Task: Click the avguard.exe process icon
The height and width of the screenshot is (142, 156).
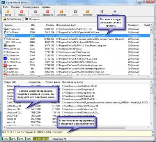Action: pos(5,69)
